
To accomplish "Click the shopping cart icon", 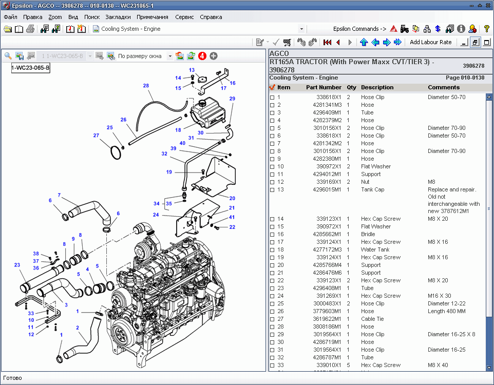I will coord(287,43).
